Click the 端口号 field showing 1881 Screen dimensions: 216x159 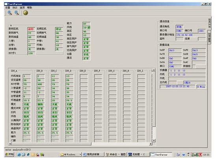coord(202,31)
